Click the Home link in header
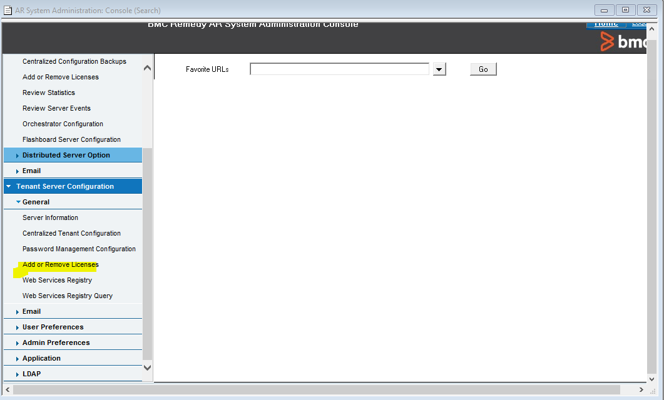 tap(606, 24)
